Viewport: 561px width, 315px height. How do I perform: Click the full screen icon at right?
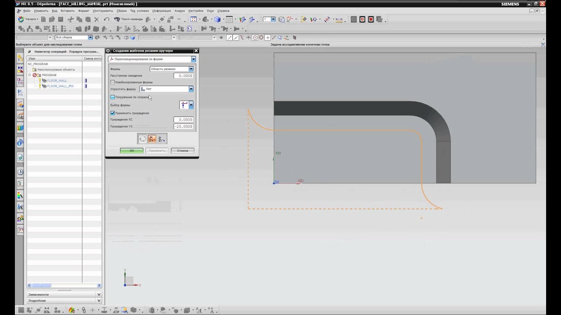pos(543,45)
